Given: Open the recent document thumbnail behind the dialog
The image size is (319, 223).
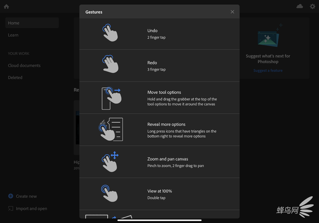Looking at the screenshot, I should point(77,127).
